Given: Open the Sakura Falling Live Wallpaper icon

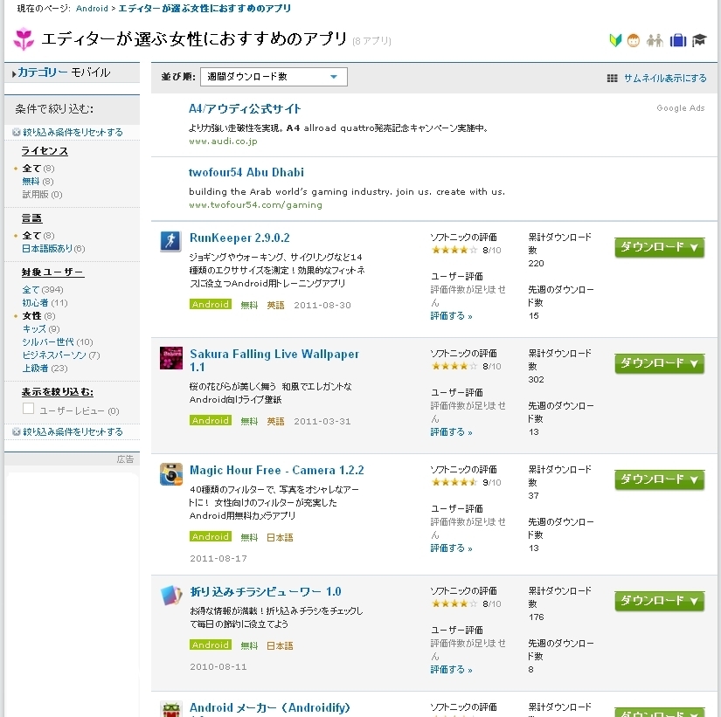Looking at the screenshot, I should pyautogui.click(x=170, y=357).
